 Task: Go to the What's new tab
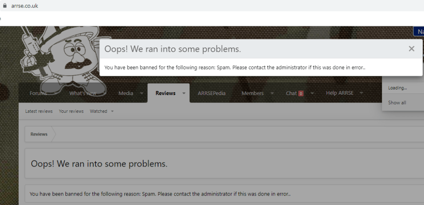click(x=83, y=93)
